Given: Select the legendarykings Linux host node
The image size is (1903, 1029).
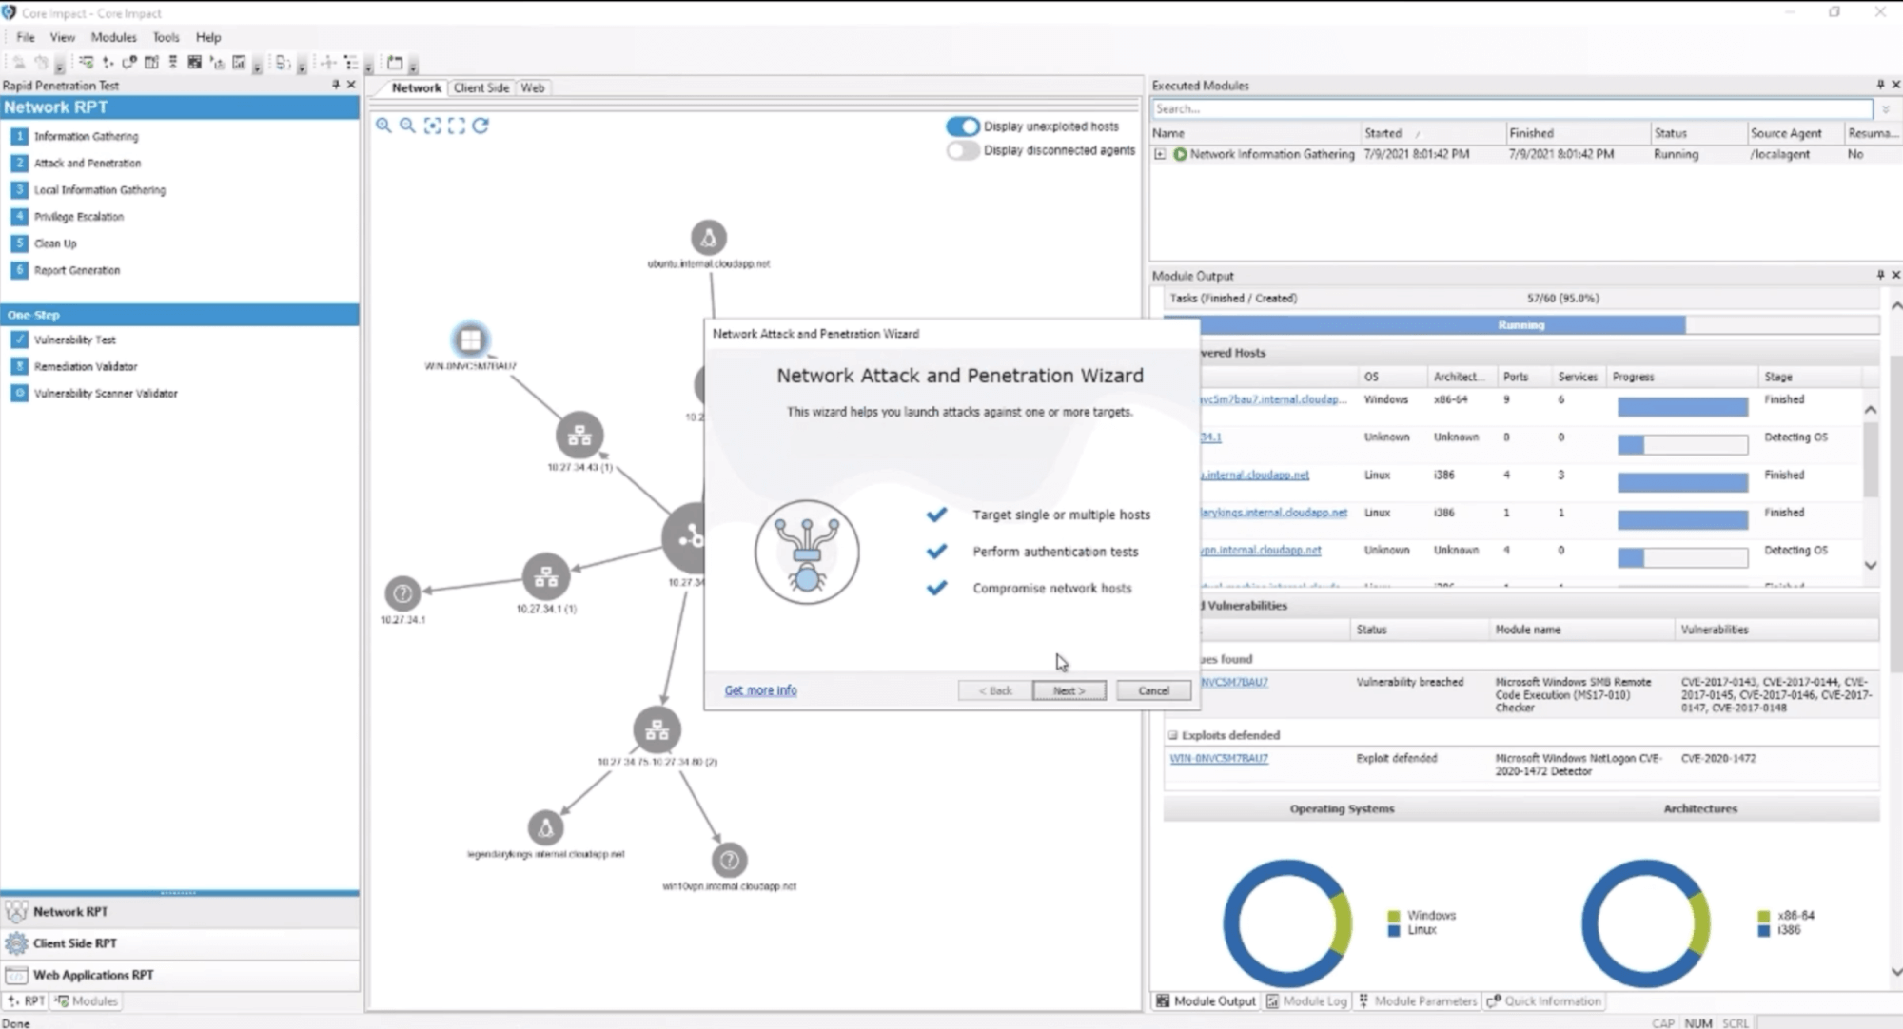Looking at the screenshot, I should pos(545,828).
